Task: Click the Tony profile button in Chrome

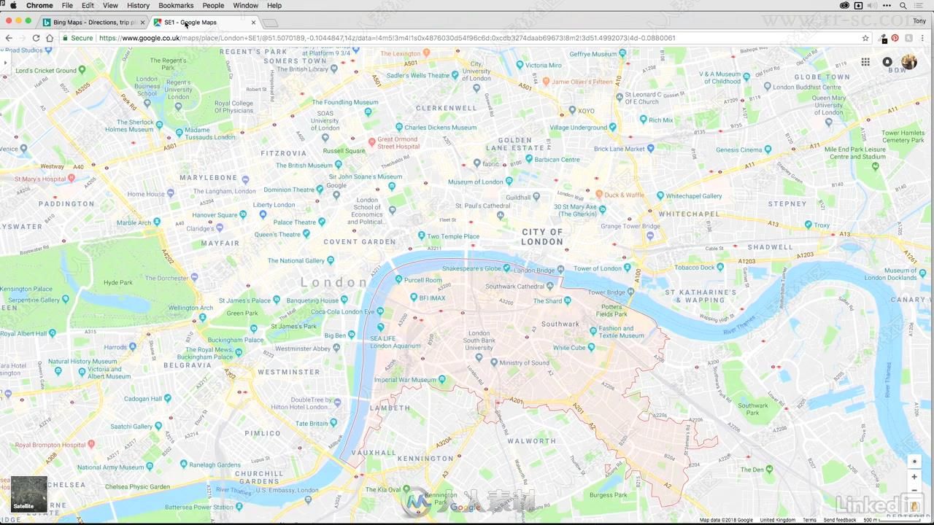Action: (x=919, y=21)
